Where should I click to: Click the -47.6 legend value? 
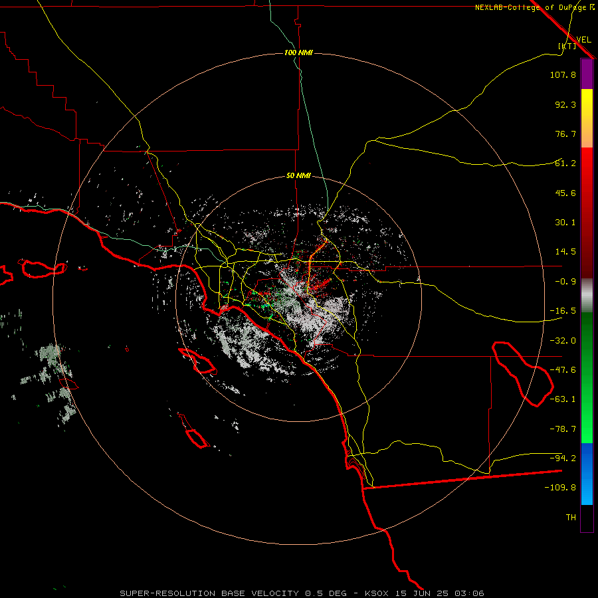[563, 370]
